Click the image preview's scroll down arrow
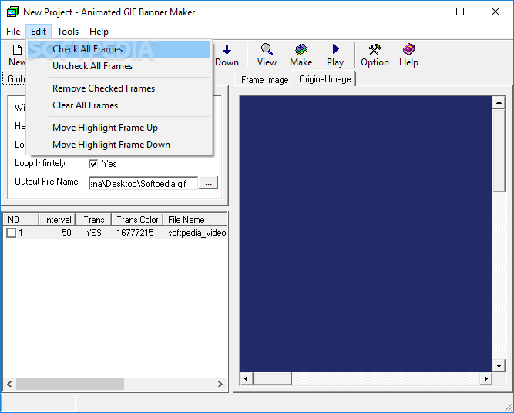The height and width of the screenshot is (413, 514). tap(499, 366)
